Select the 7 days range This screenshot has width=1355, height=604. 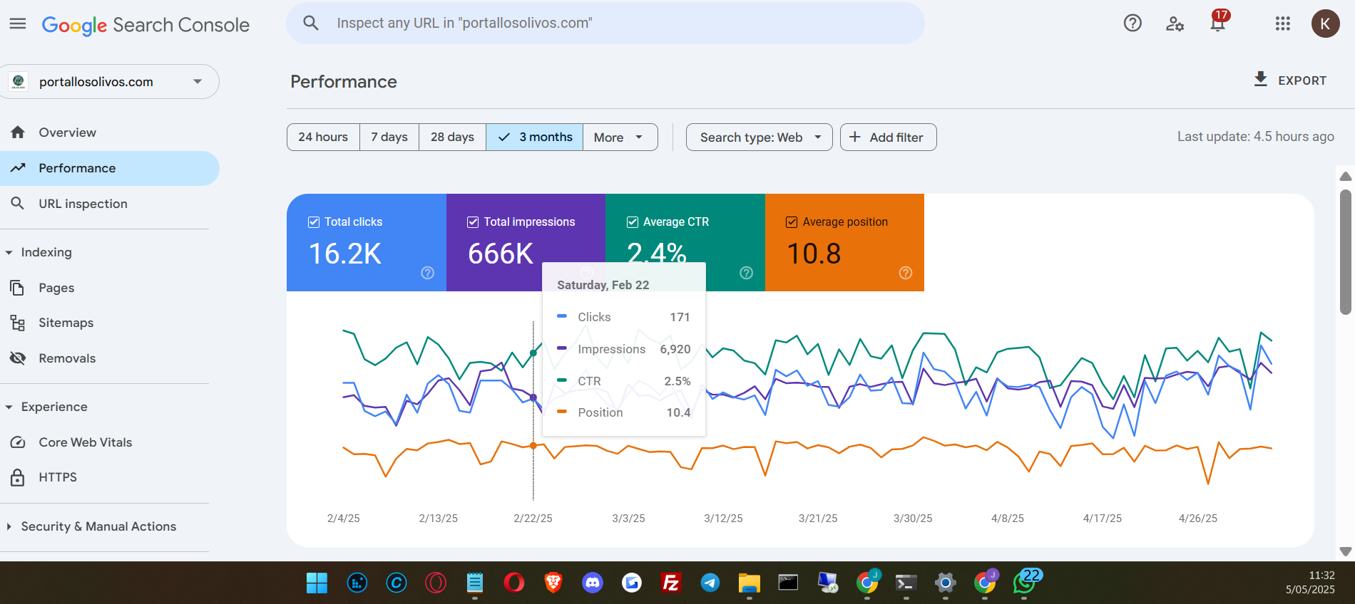coord(389,137)
